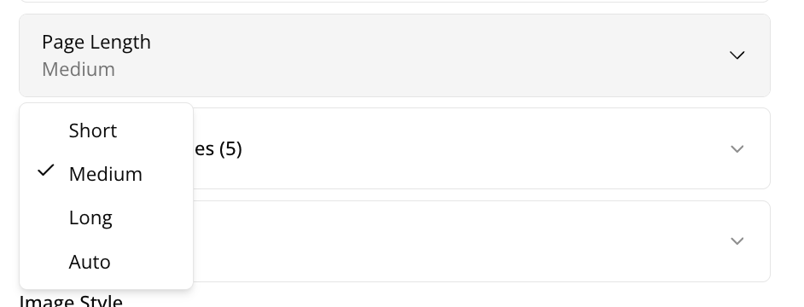Click empty space left of Long option
Viewport: 804px width, 307px height.
click(46, 217)
